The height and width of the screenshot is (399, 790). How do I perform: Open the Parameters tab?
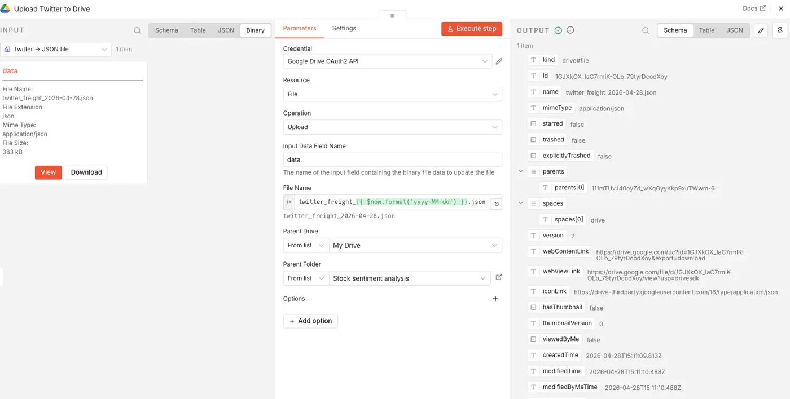tap(300, 28)
